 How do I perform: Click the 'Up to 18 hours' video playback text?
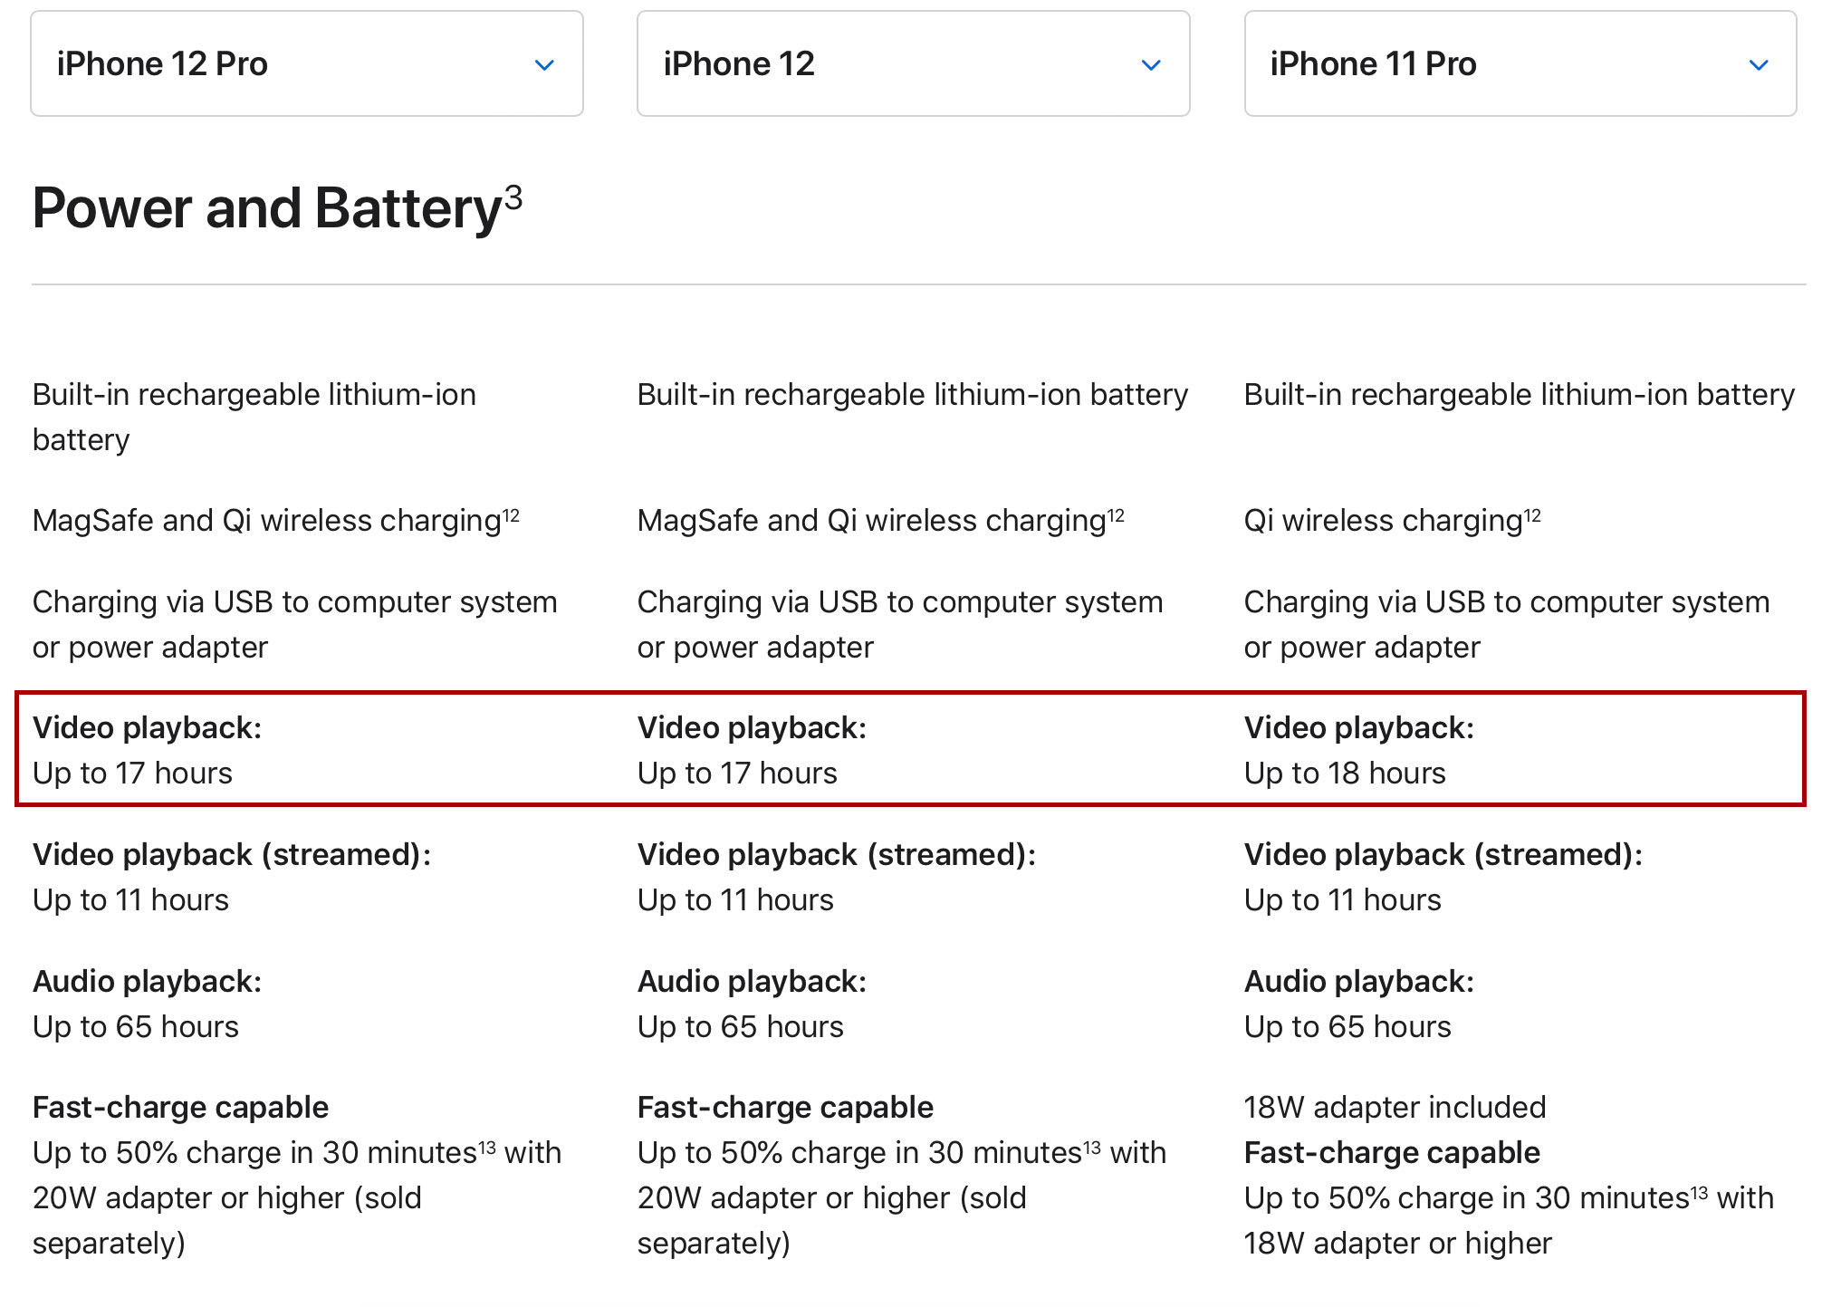[1345, 774]
